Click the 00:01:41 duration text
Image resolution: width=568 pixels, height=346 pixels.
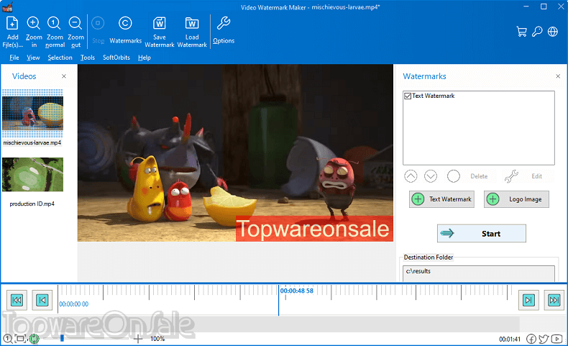pyautogui.click(x=510, y=340)
